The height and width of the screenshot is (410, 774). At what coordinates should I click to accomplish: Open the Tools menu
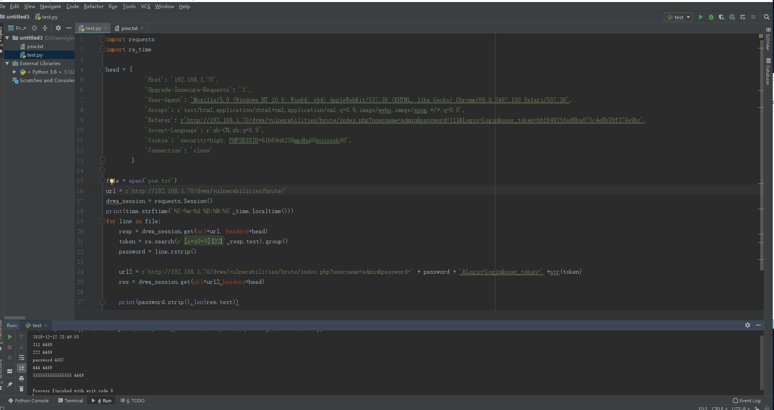[x=129, y=6]
